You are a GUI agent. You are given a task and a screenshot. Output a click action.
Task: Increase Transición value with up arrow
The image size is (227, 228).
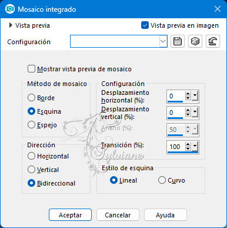188,144
